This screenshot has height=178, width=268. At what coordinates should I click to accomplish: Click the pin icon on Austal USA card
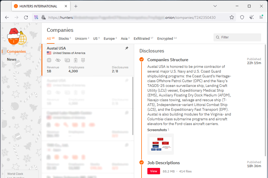coord(127,48)
